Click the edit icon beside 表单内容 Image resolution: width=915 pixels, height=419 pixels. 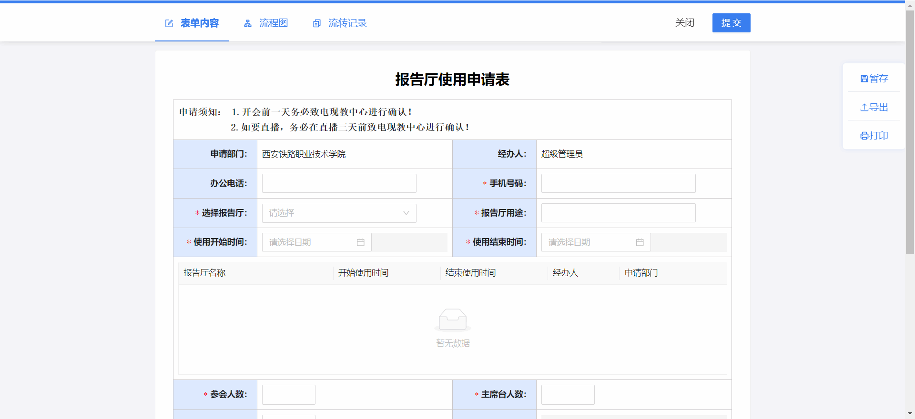point(169,23)
